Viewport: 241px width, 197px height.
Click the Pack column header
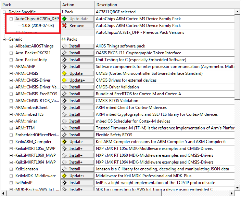[30, 5]
